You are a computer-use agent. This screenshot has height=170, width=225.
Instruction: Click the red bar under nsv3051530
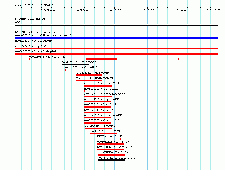click(111, 155)
